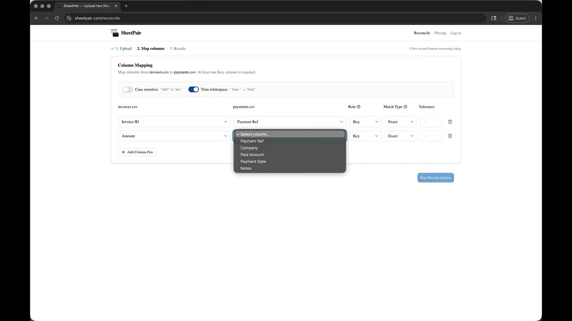The width and height of the screenshot is (572, 321).
Task: Open the browser three-dot menu
Action: (535, 18)
